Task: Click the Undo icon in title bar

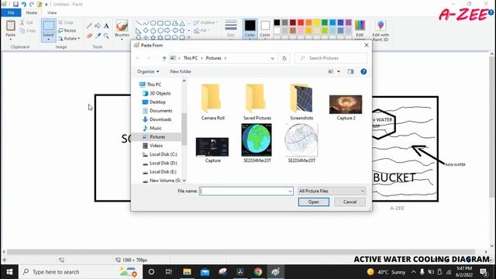Action: click(x=24, y=5)
